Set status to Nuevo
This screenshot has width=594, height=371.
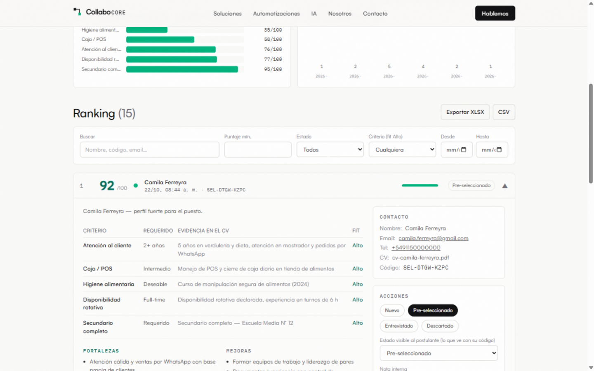click(x=392, y=310)
